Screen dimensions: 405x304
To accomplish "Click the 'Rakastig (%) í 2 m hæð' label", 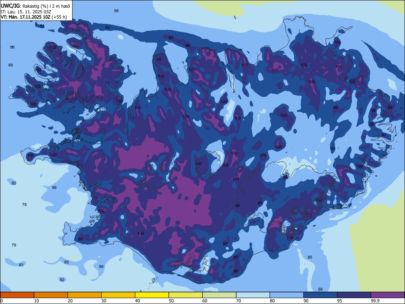I will [46, 6].
